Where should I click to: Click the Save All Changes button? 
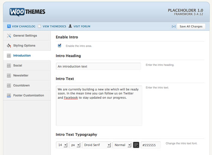pyautogui.click(x=191, y=26)
